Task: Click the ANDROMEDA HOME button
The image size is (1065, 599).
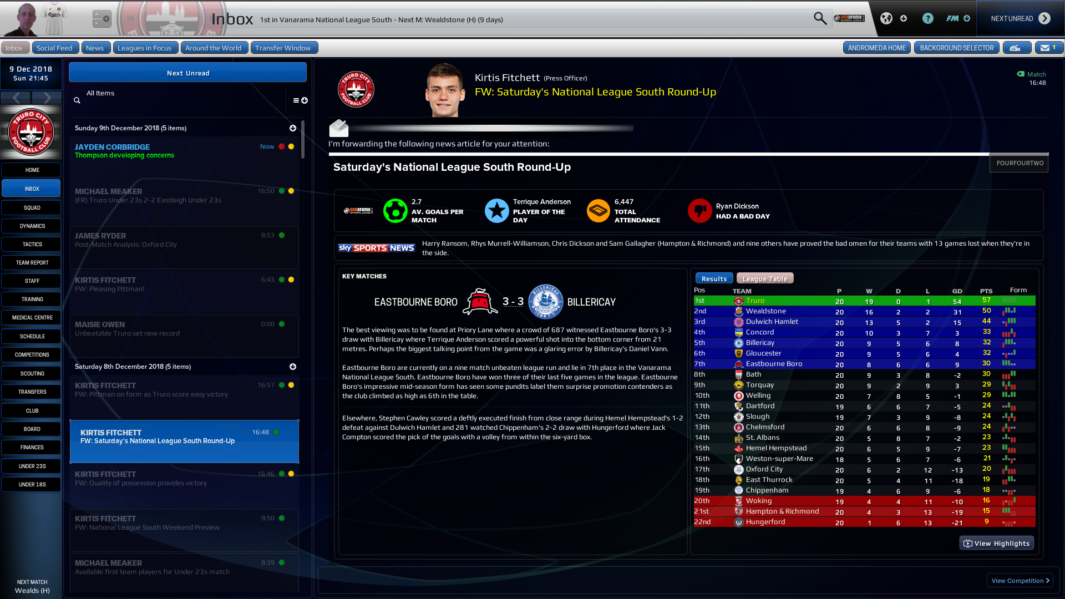Action: point(877,48)
